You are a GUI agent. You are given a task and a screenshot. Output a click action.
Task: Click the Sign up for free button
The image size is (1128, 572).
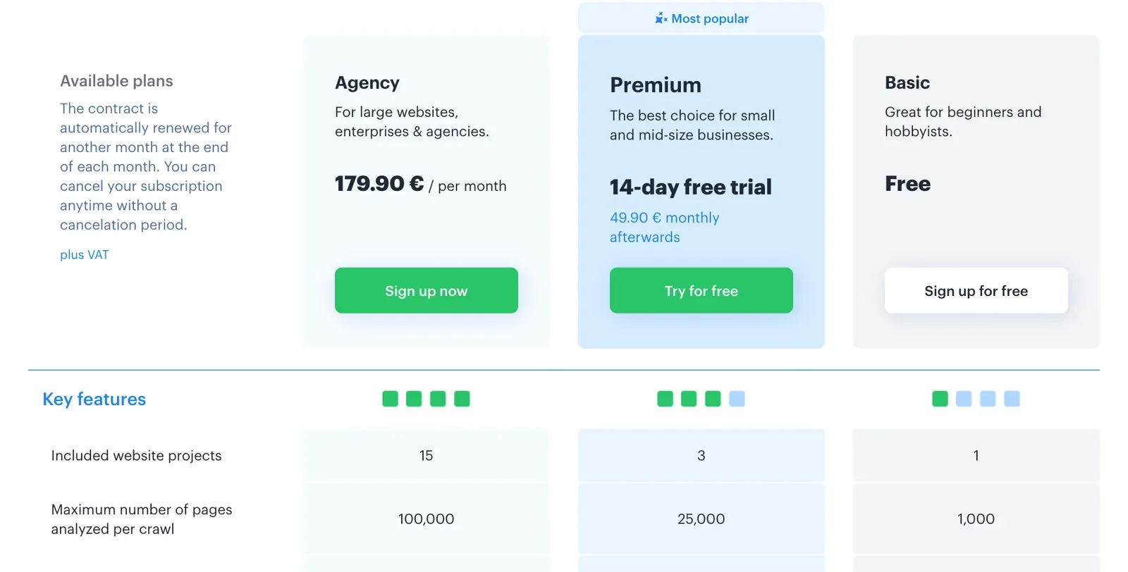pos(976,290)
